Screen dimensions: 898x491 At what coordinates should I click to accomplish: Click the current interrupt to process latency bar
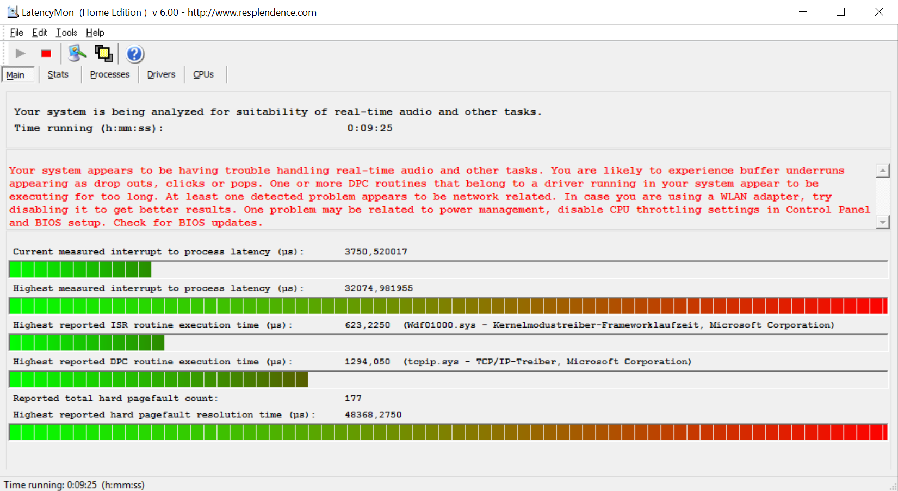[x=448, y=269]
